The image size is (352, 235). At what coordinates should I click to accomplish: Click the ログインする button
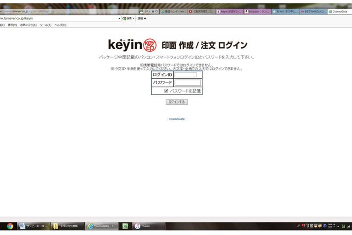point(177,102)
